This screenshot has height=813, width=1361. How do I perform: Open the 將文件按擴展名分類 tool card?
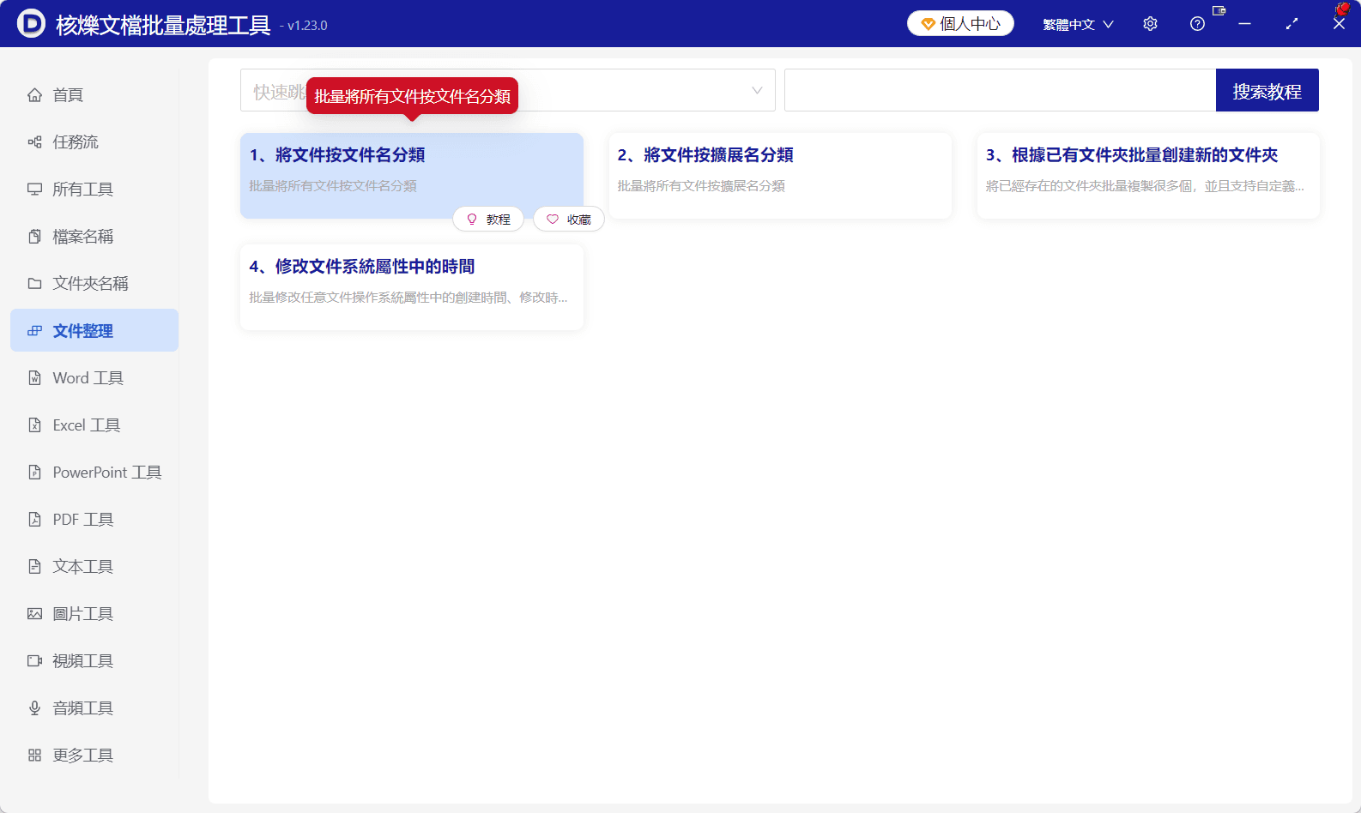[x=780, y=175]
